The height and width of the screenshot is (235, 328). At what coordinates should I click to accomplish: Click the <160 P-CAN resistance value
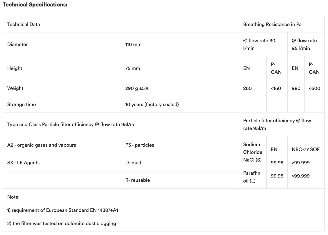(x=276, y=88)
